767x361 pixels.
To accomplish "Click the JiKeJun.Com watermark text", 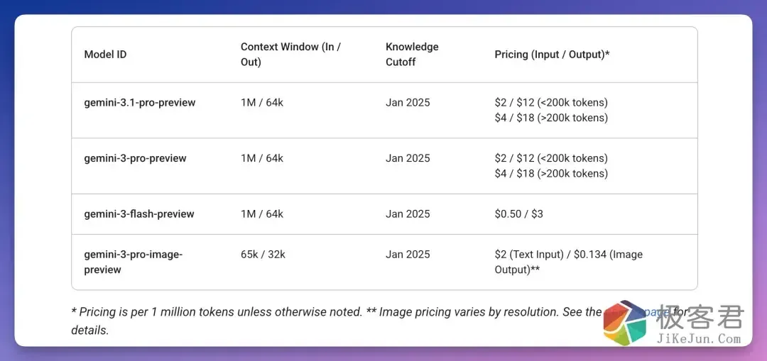I will coord(699,338).
